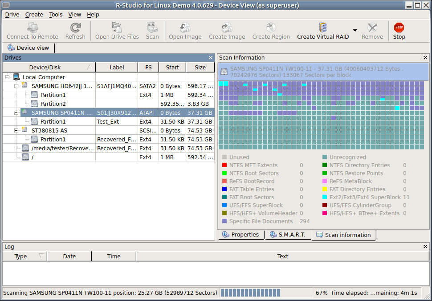Click the Open Drive Files icon
This screenshot has height=301, width=432.
click(x=117, y=28)
